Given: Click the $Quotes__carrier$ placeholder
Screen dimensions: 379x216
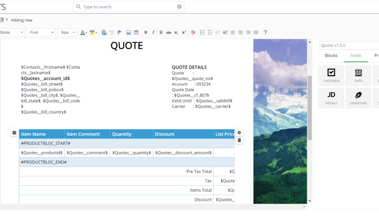Looking at the screenshot, I should (213, 106).
